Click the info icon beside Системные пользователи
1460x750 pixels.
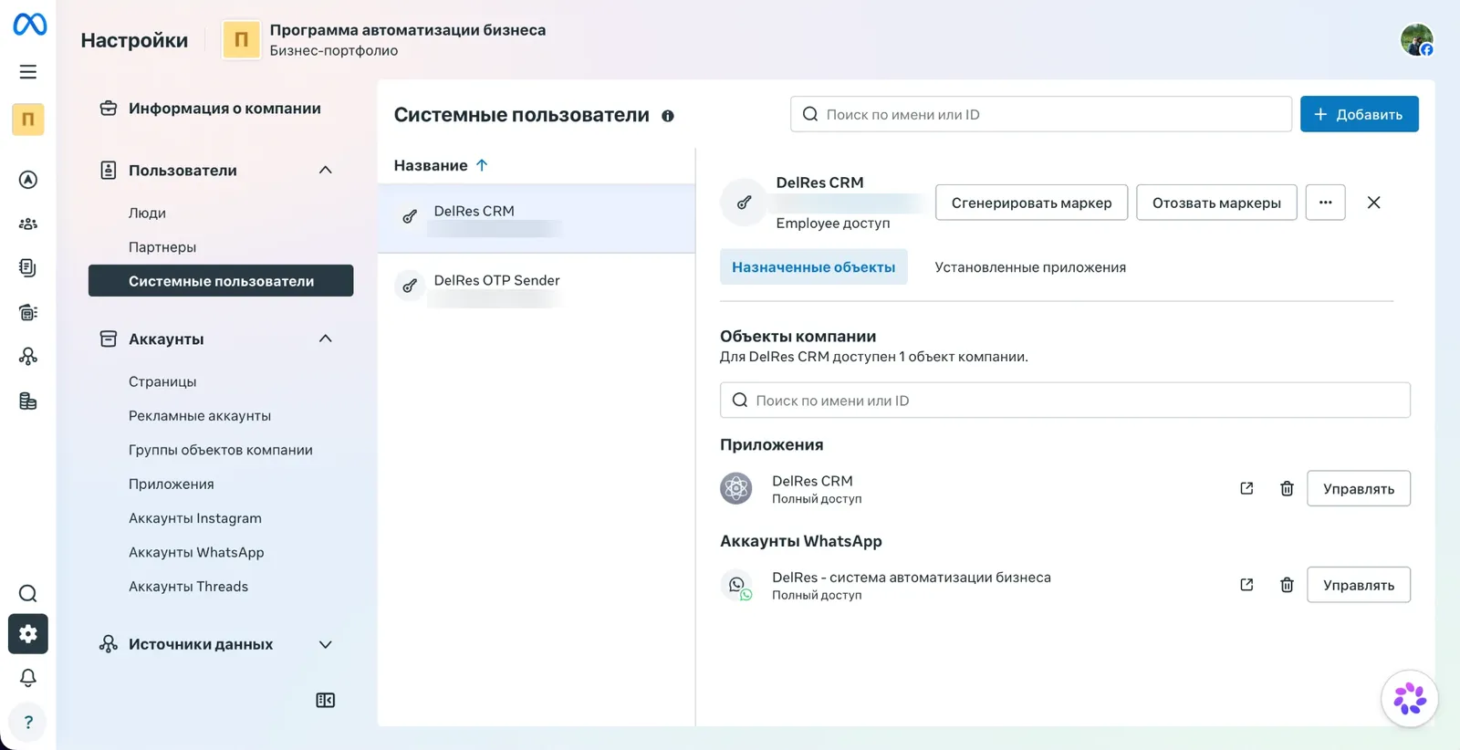(668, 116)
